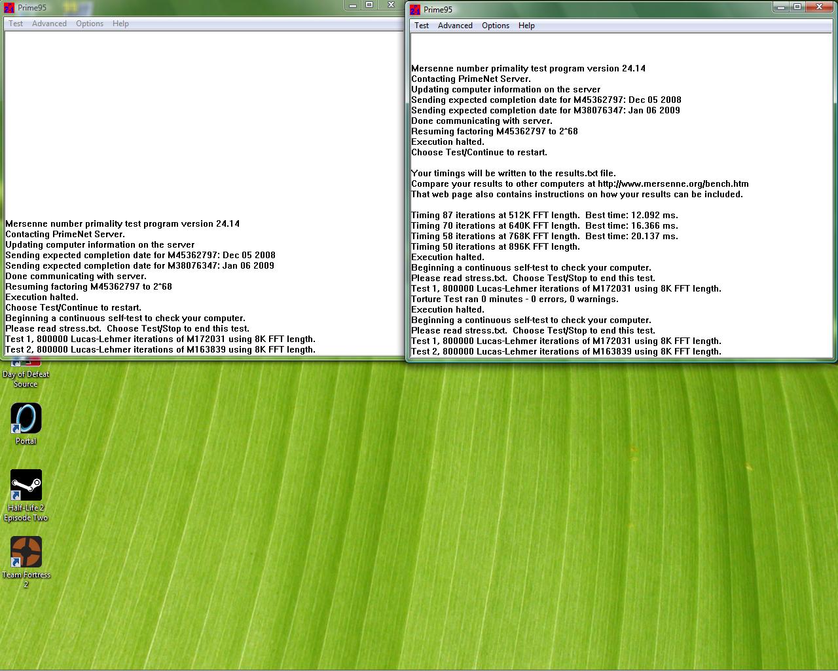Maximize the right Prime95 window
This screenshot has height=671, width=838.
[x=797, y=7]
